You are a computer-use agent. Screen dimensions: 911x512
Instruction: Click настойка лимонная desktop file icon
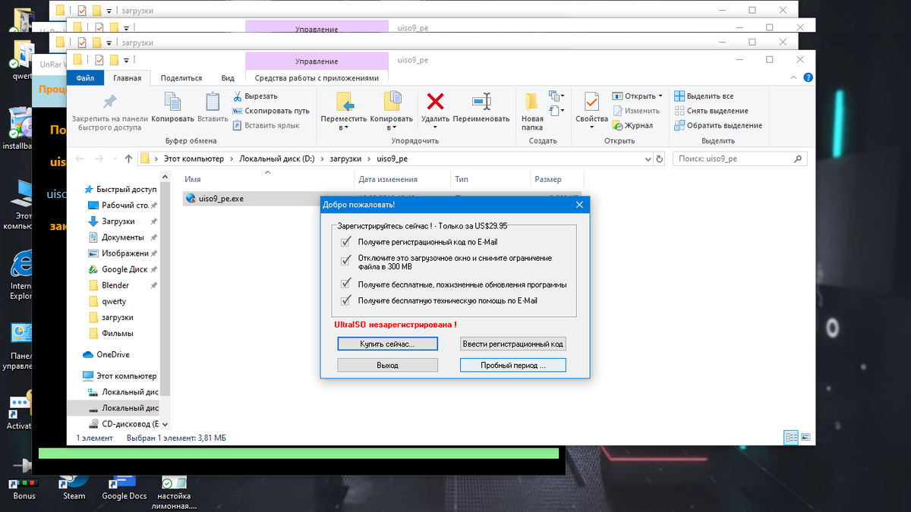174,492
